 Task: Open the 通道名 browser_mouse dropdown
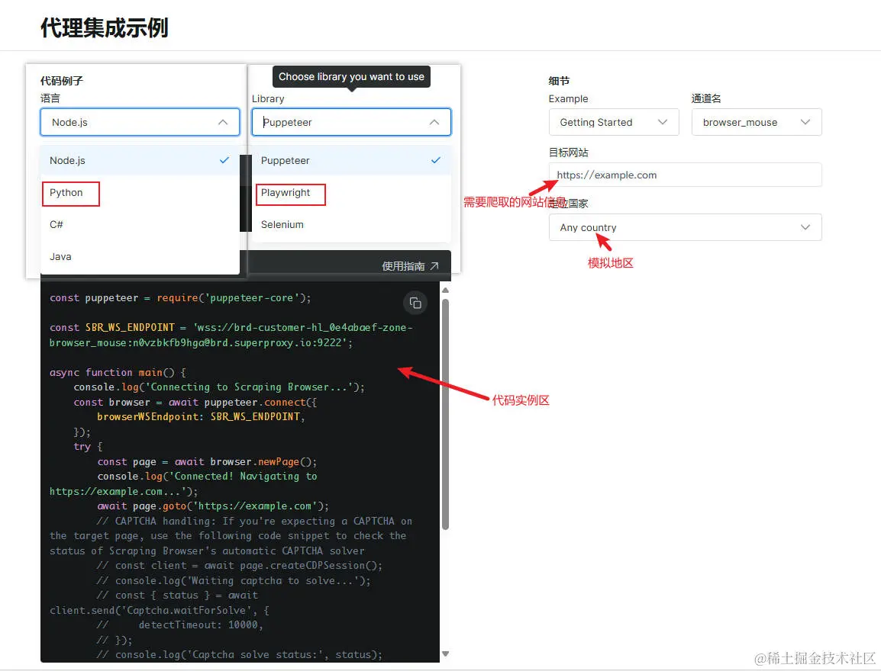[757, 122]
